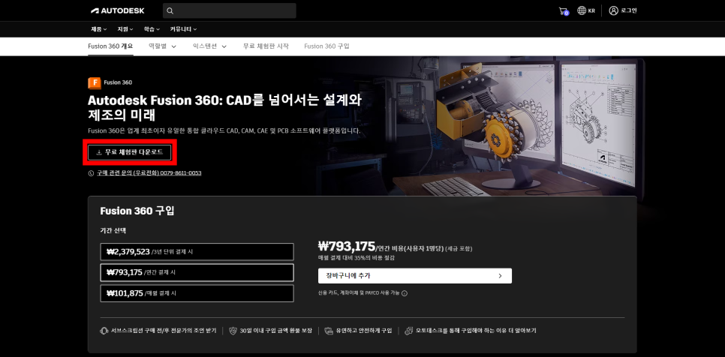Click the workstation monitors hero image
Viewport: 725px width, 357px height.
point(518,124)
